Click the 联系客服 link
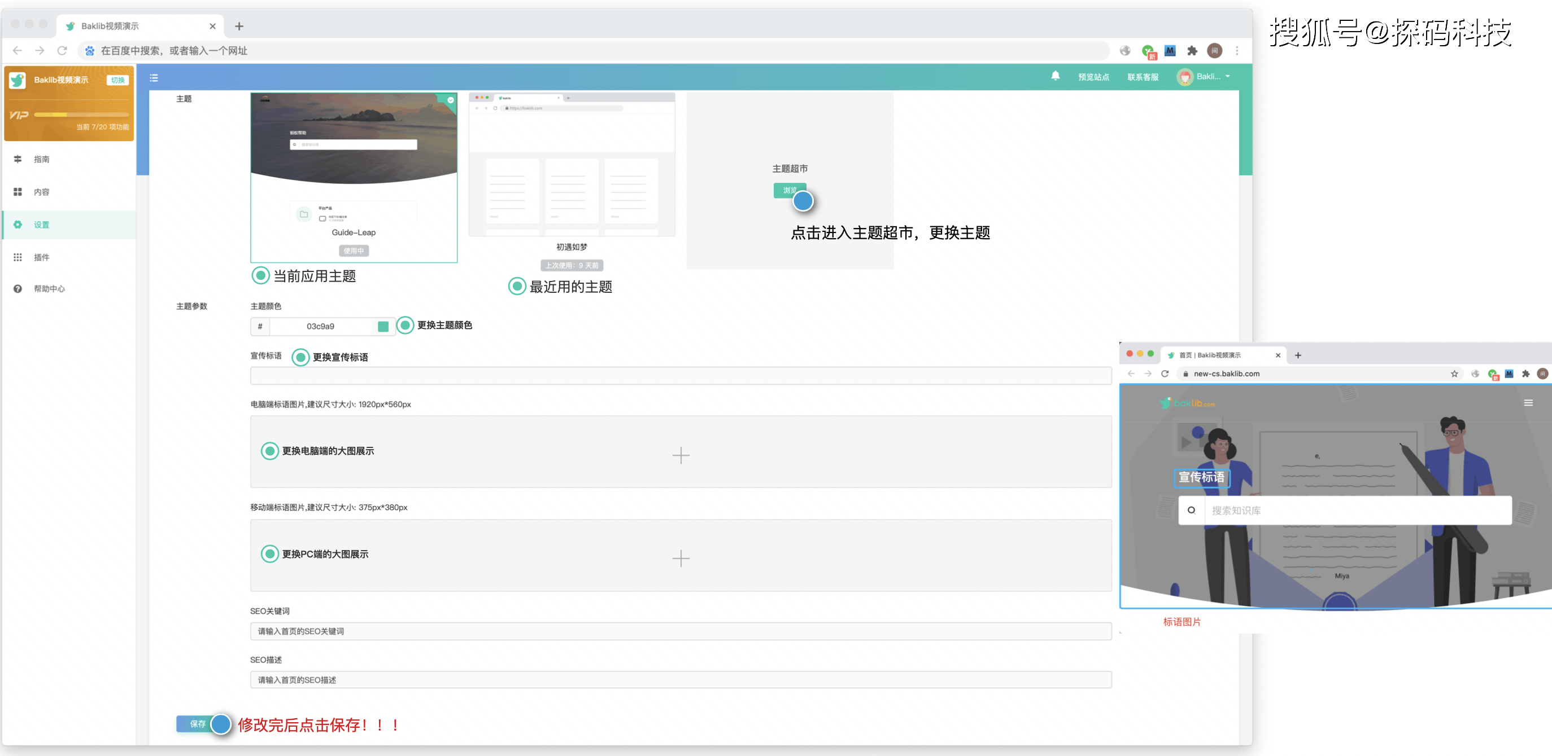Image resolution: width=1552 pixels, height=756 pixels. 1143,77
